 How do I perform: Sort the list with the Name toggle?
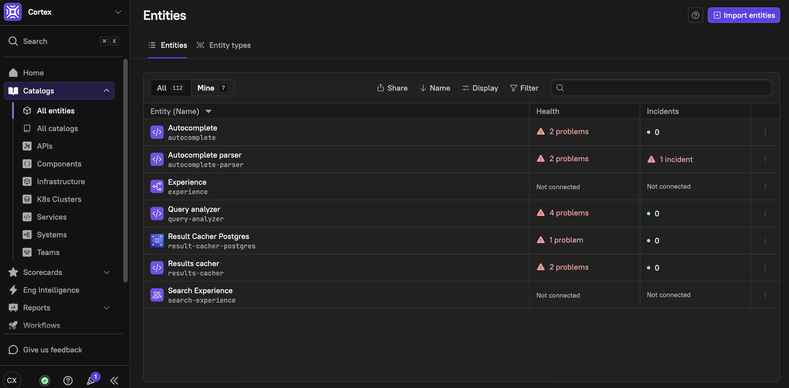coord(435,88)
